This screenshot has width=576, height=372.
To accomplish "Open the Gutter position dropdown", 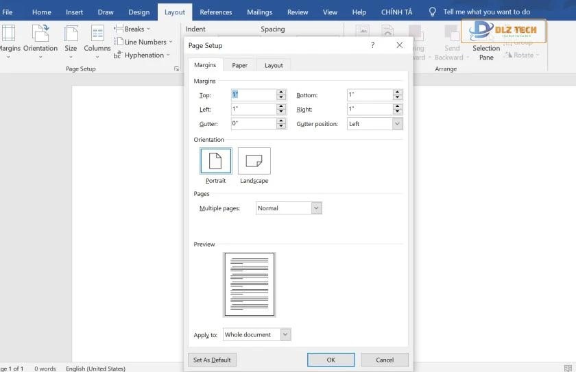I will click(397, 124).
